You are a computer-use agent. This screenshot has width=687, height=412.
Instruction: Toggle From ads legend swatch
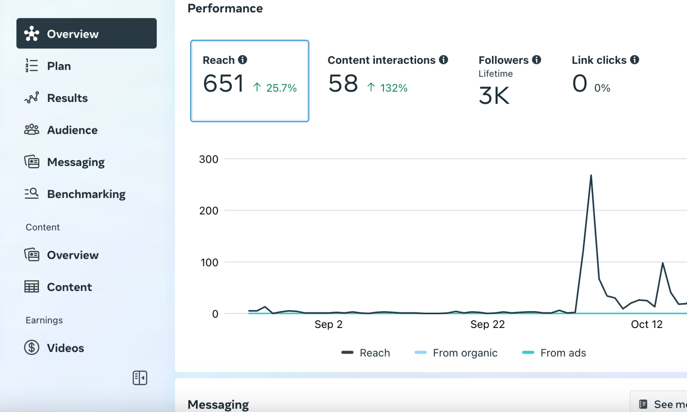(x=528, y=353)
